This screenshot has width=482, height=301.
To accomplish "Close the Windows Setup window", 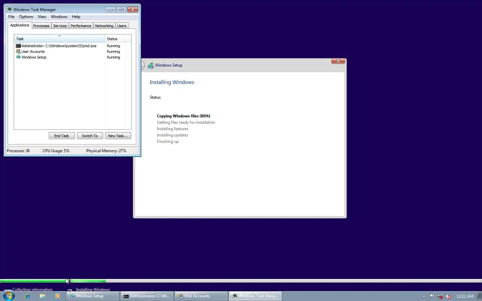I will point(338,61).
